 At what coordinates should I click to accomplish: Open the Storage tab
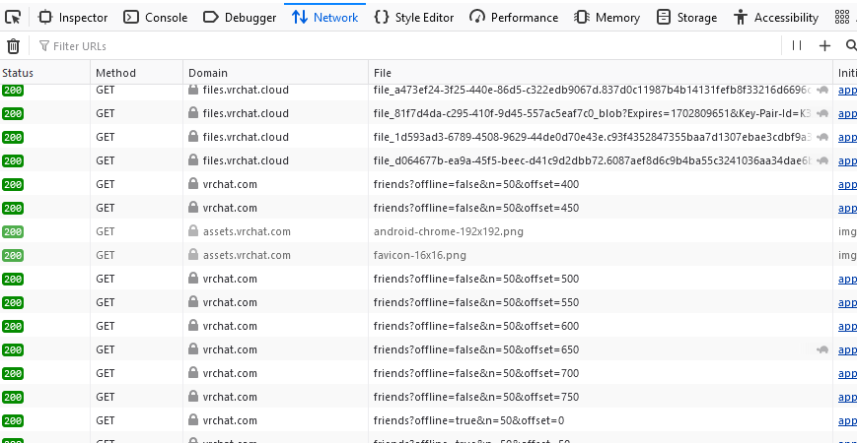686,18
